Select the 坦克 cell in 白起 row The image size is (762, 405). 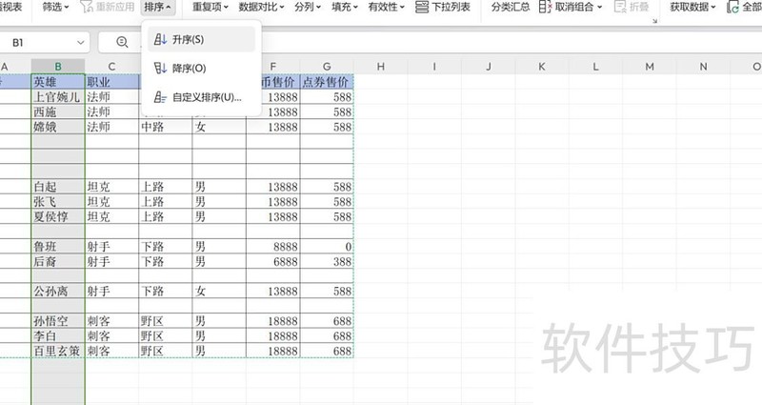(x=111, y=187)
